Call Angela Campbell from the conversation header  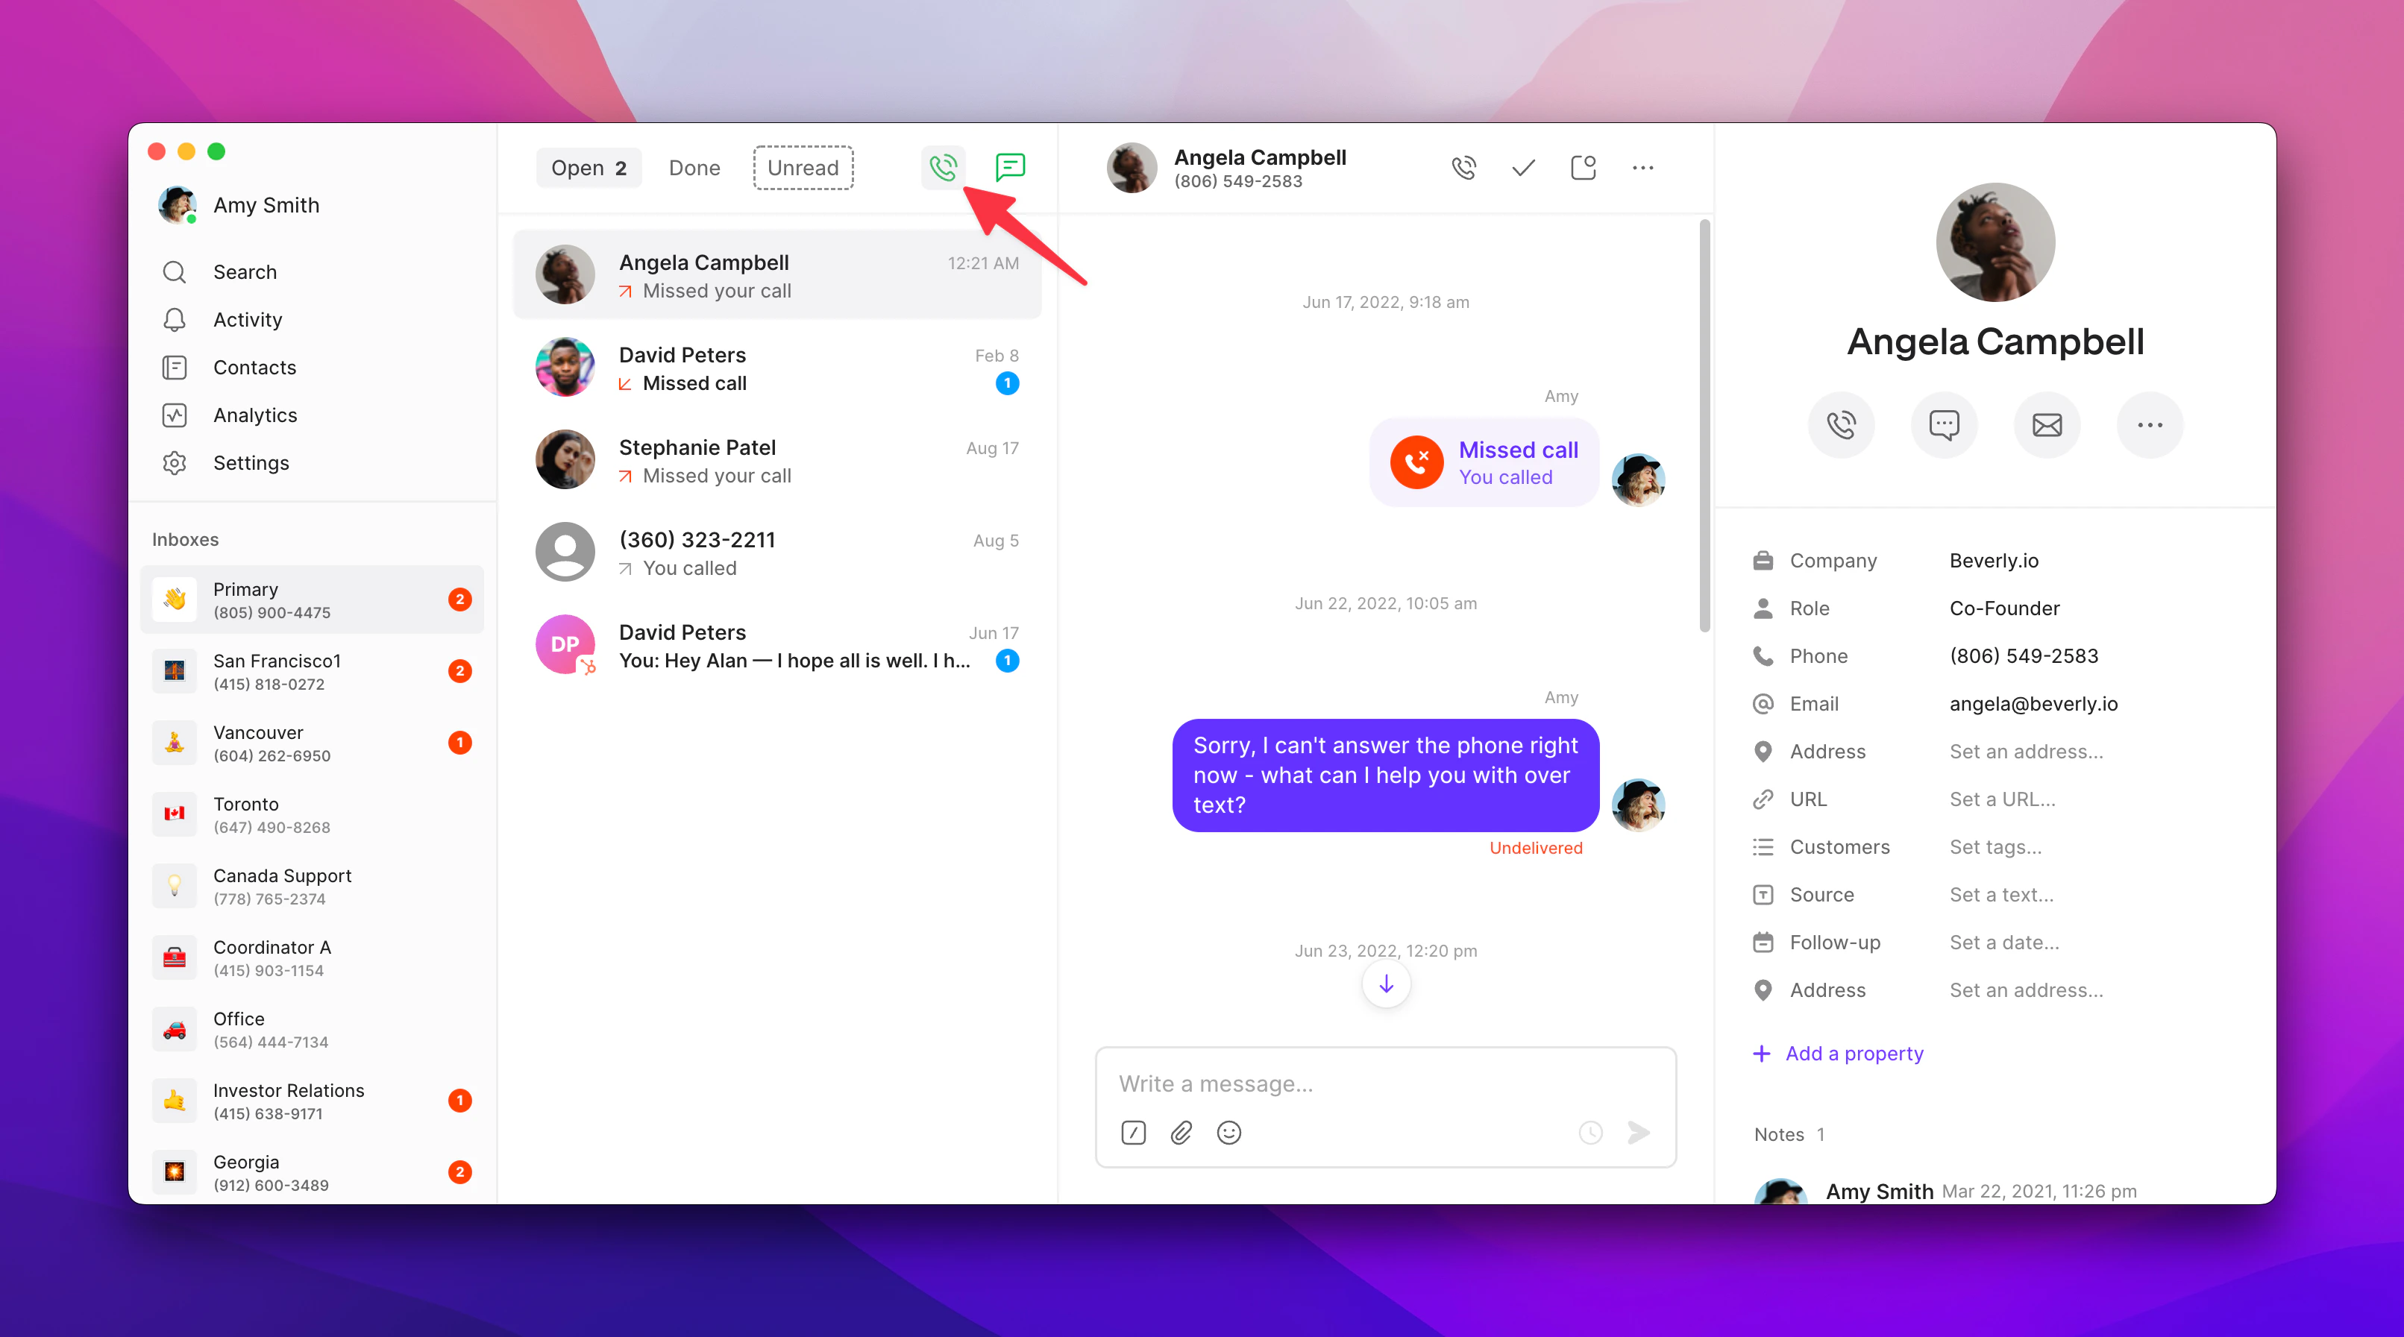pos(1463,168)
